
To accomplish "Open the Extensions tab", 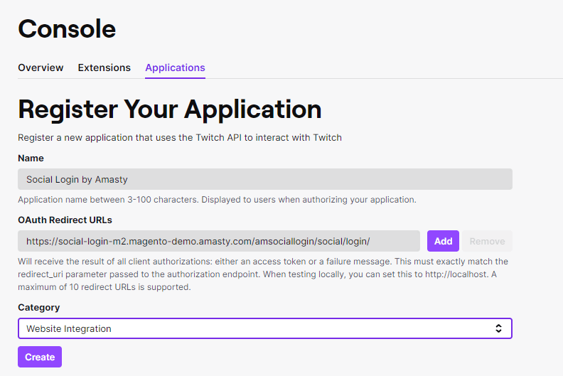I will [104, 68].
